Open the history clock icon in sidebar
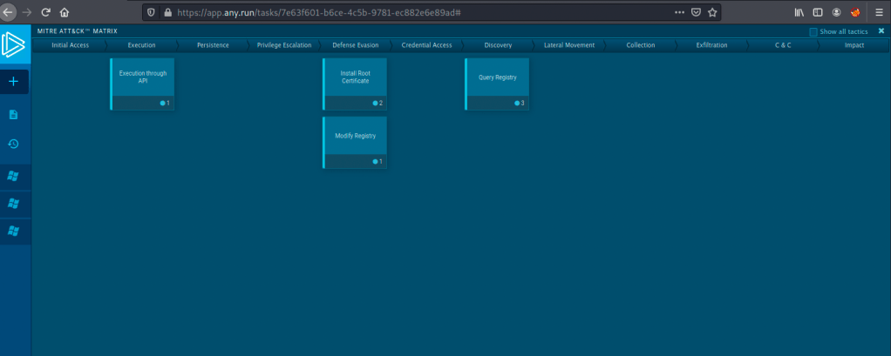Screen dimensions: 891x356 coord(14,144)
